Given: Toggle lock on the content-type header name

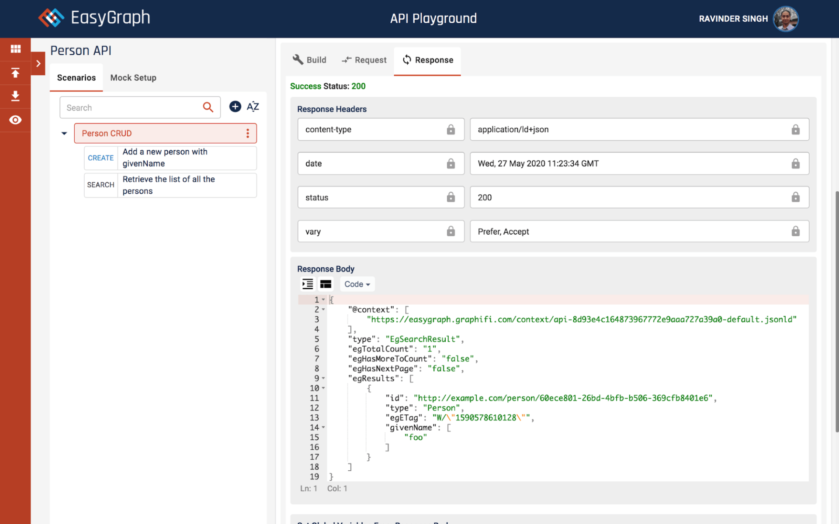Looking at the screenshot, I should (x=451, y=130).
